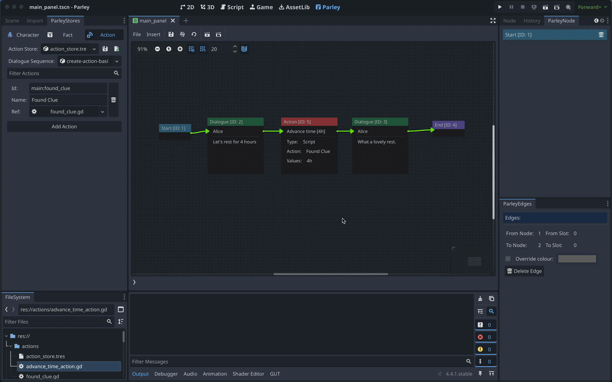Switch to the Character tab in ParleyStores

pyautogui.click(x=23, y=35)
